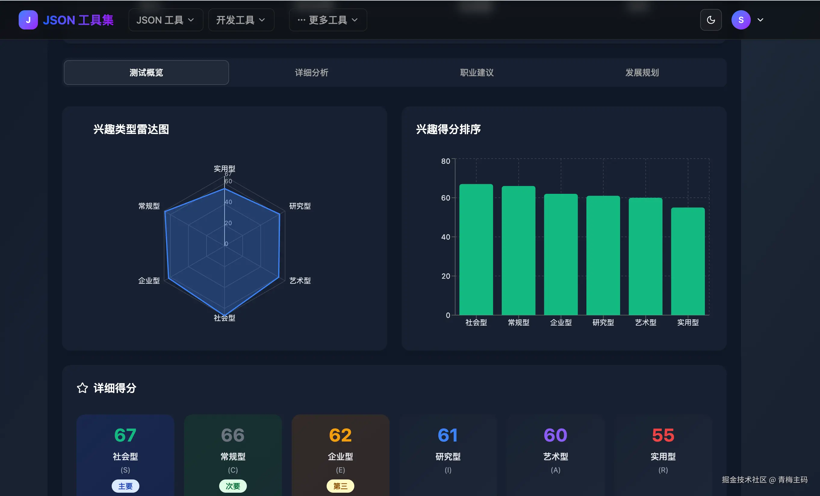Expand the user account chevron

(x=760, y=20)
